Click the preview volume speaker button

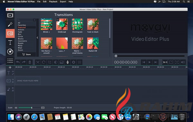(183, 62)
